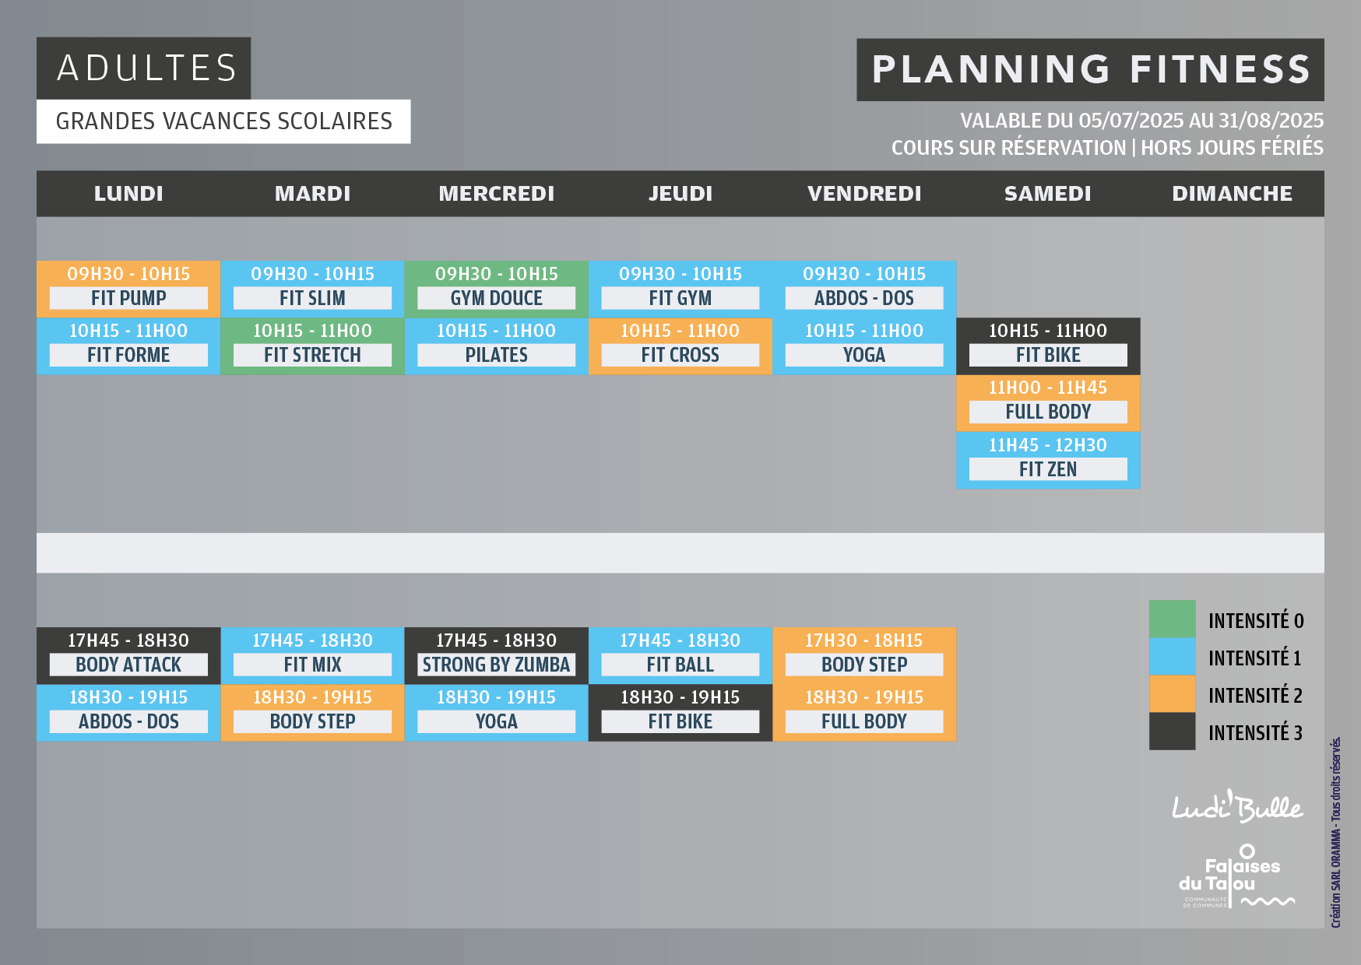Select the dark Intensité 3 swatch
The height and width of the screenshot is (965, 1361).
coord(1172,732)
